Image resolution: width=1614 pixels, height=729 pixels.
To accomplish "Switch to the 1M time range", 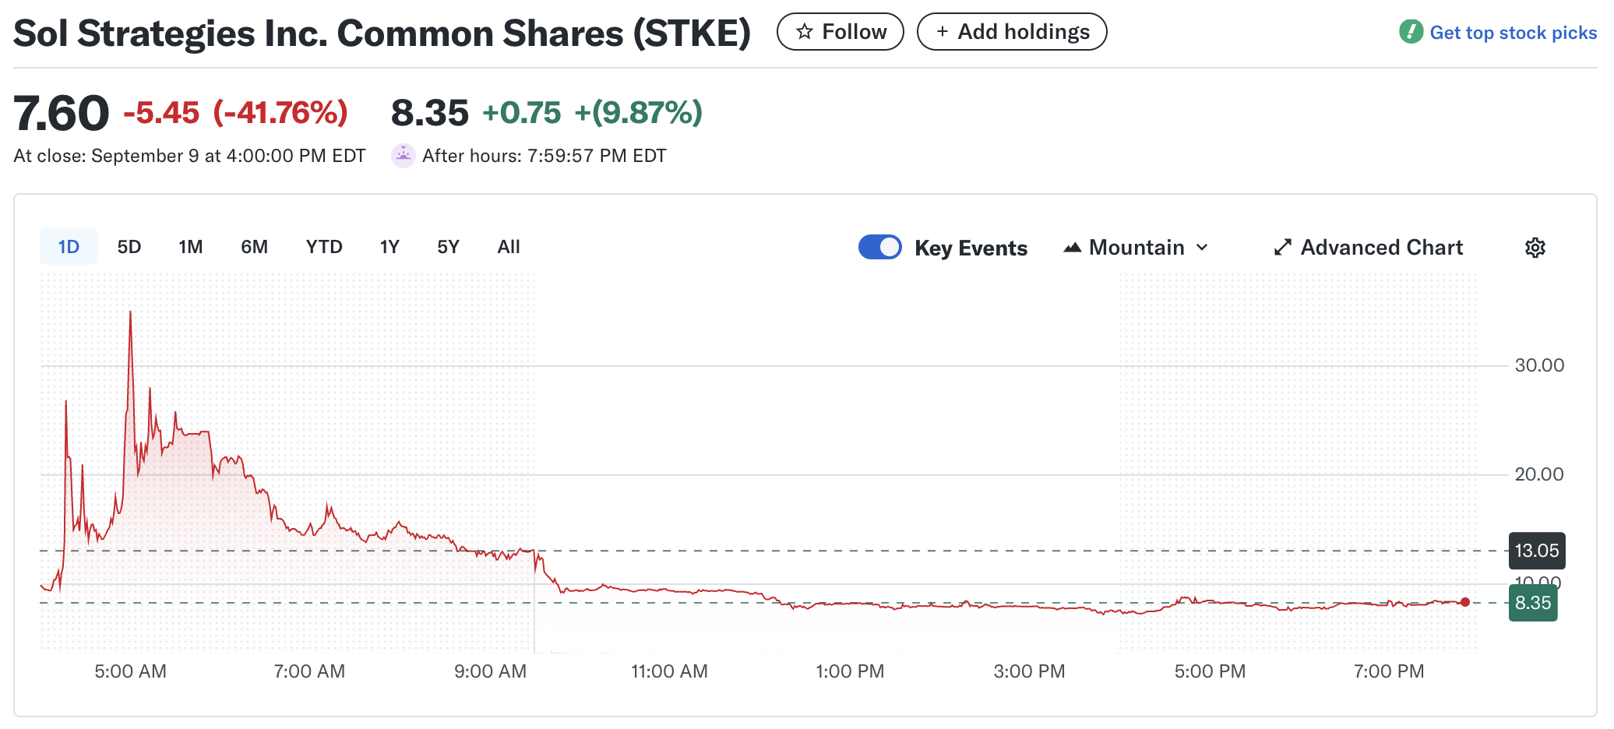I will tap(191, 247).
